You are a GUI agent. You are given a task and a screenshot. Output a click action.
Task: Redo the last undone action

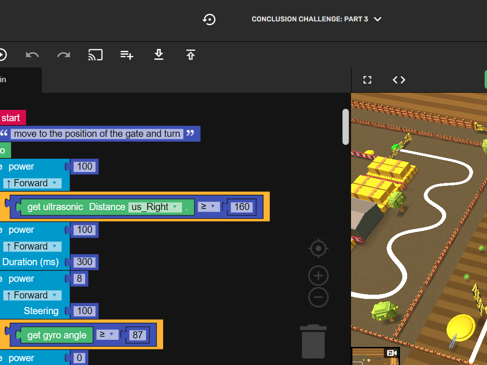(64, 55)
